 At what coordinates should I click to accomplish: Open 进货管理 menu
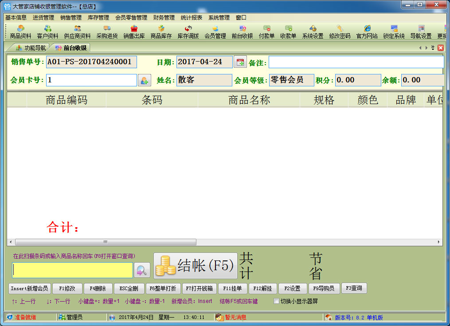point(43,17)
